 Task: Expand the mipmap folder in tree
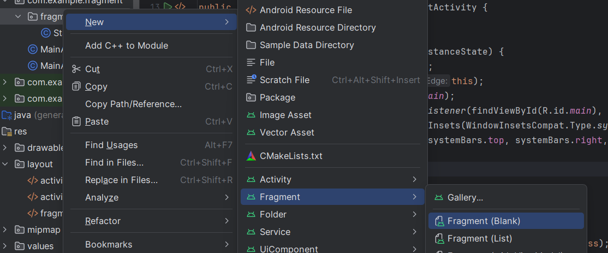point(5,230)
